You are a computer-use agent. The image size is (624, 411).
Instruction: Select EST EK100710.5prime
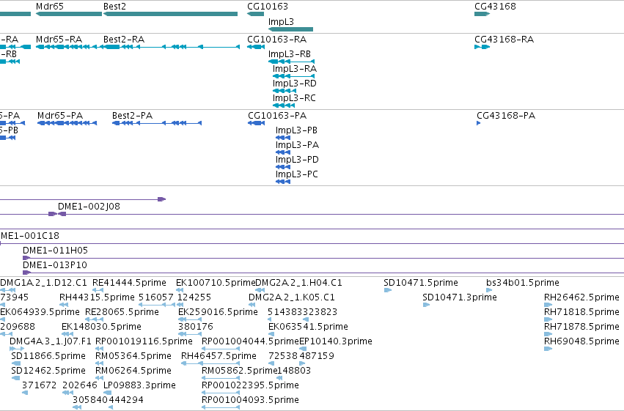click(x=216, y=283)
